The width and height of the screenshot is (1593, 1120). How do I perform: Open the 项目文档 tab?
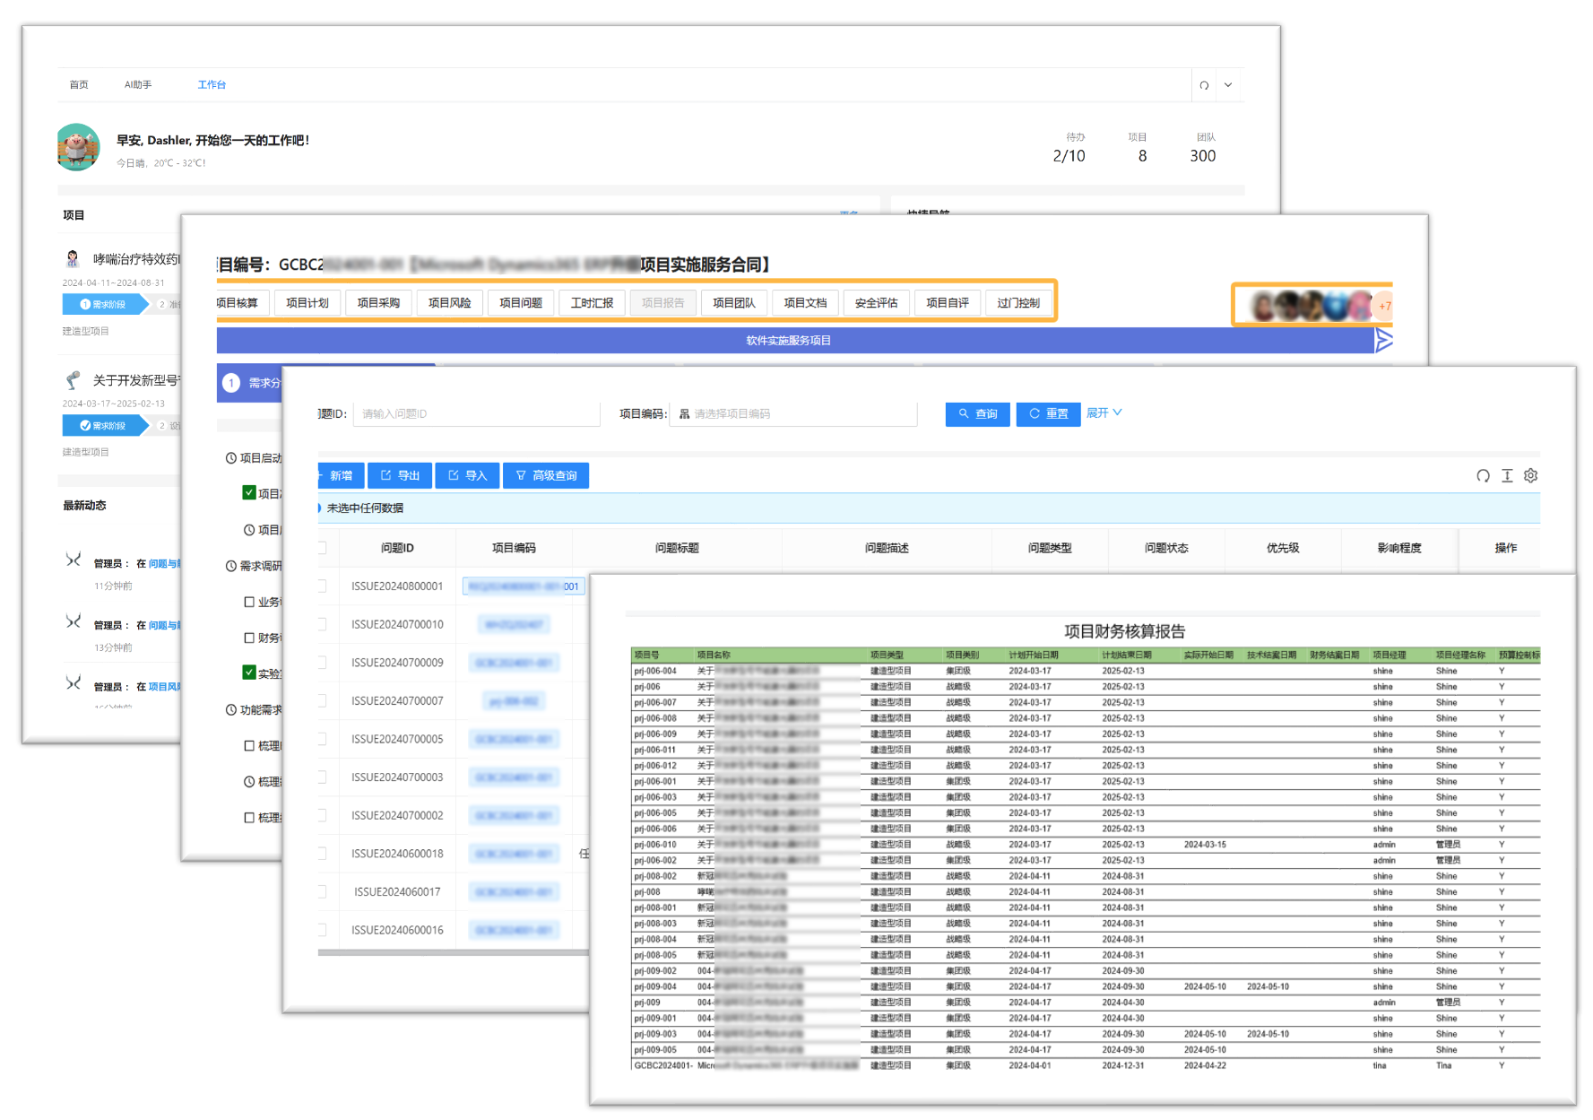coord(806,303)
